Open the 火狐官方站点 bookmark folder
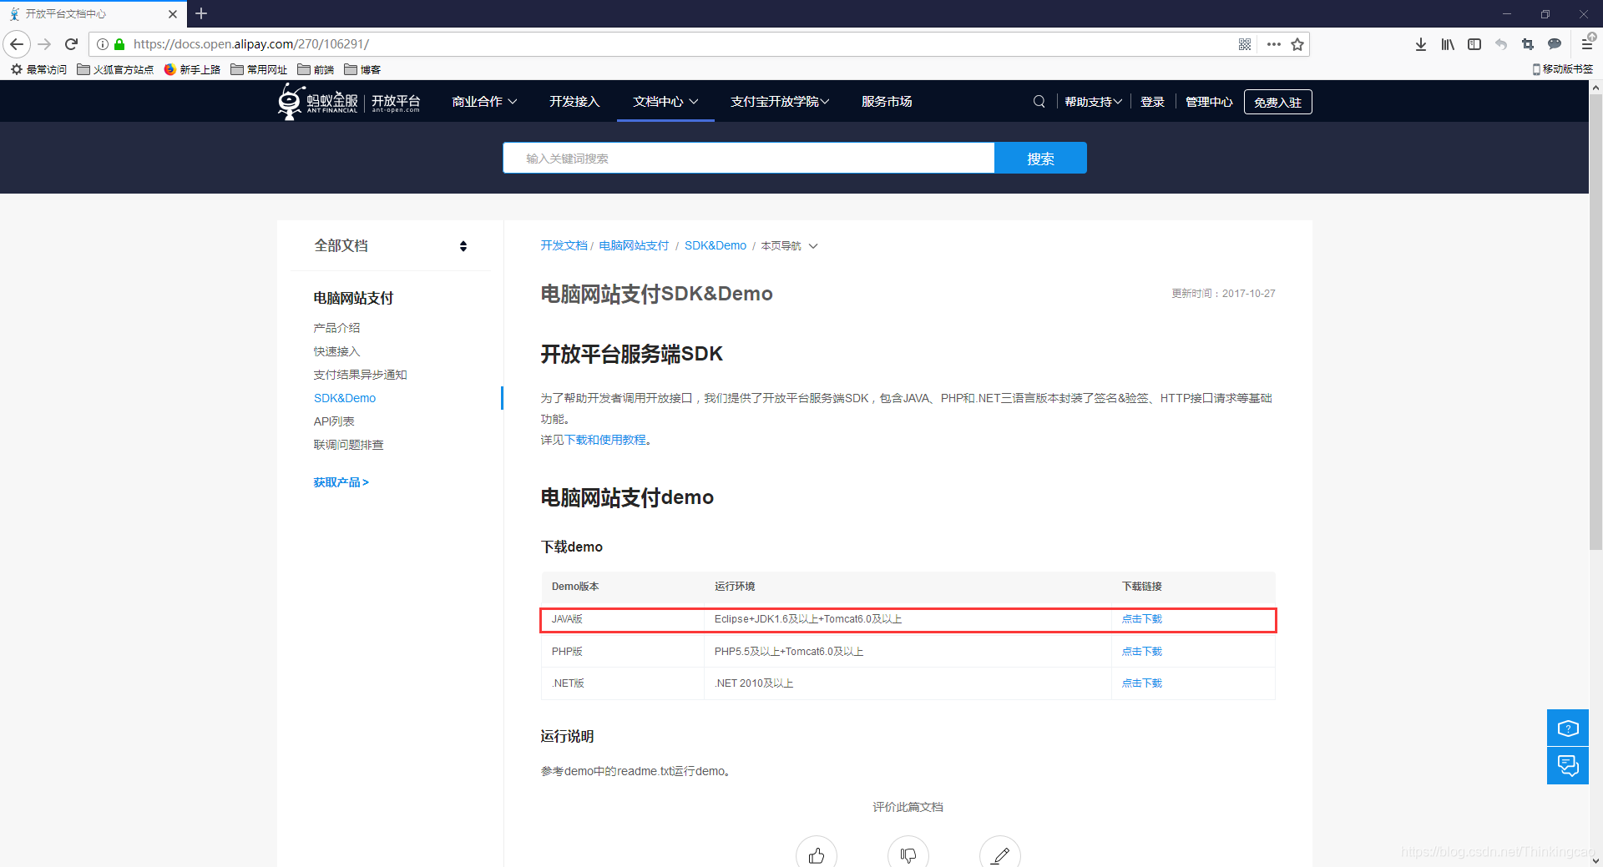Image resolution: width=1603 pixels, height=867 pixels. pyautogui.click(x=115, y=69)
